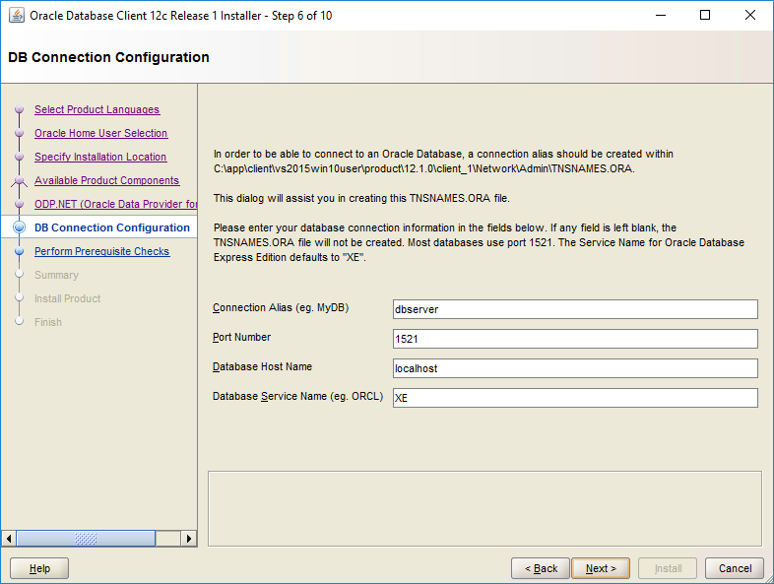Click the current-step circle marker for DB Connection
Image resolution: width=774 pixels, height=584 pixels.
click(20, 227)
